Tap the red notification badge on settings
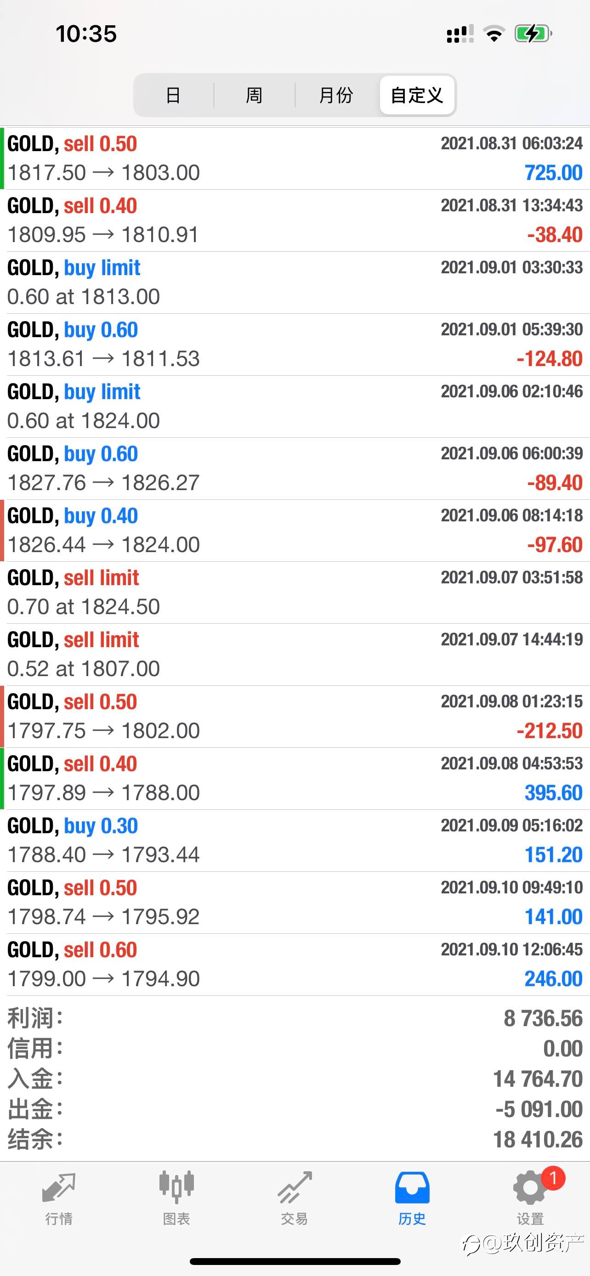Image resolution: width=590 pixels, height=1276 pixels. [553, 1178]
